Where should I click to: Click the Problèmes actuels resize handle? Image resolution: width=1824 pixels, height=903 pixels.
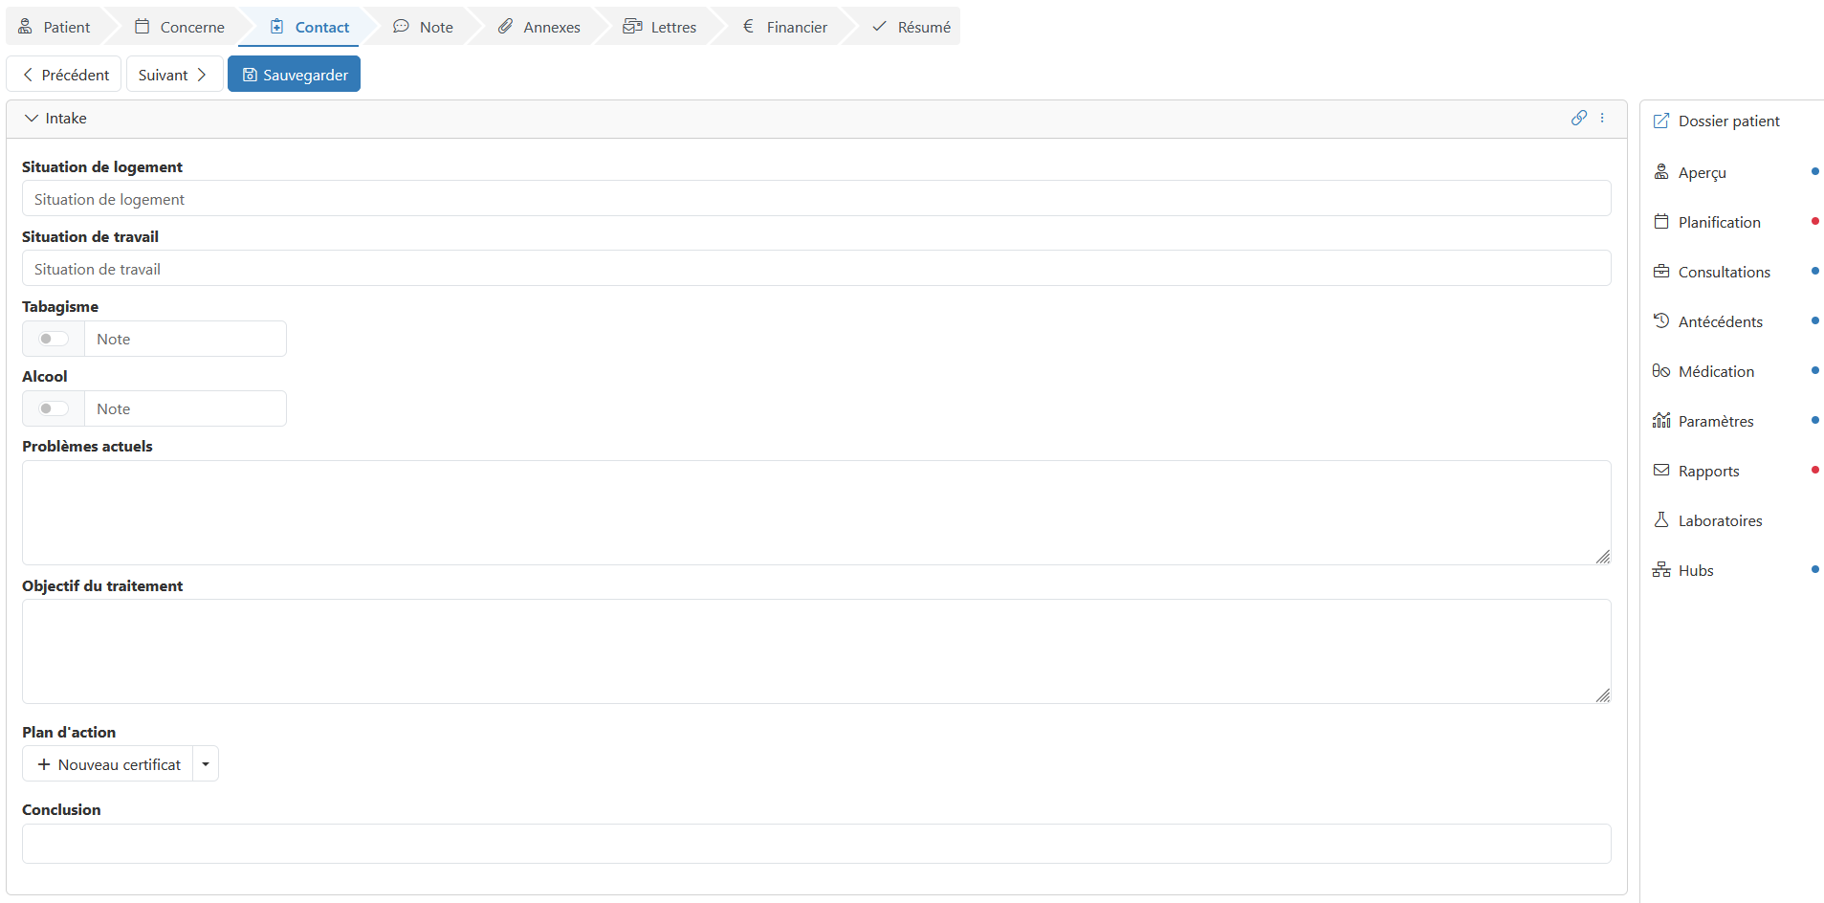coord(1603,557)
